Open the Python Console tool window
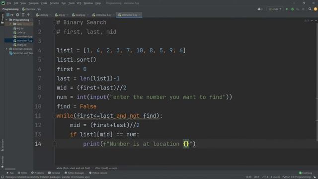The height and width of the screenshot is (179, 318). (x=98, y=173)
